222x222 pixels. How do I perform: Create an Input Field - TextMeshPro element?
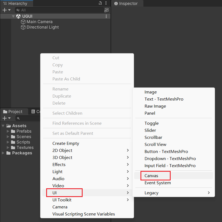click(x=174, y=166)
